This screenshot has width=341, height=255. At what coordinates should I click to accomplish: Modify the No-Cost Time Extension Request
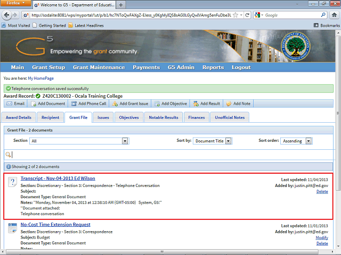point(322,237)
